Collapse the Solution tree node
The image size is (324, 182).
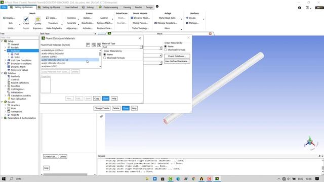pos(2,73)
